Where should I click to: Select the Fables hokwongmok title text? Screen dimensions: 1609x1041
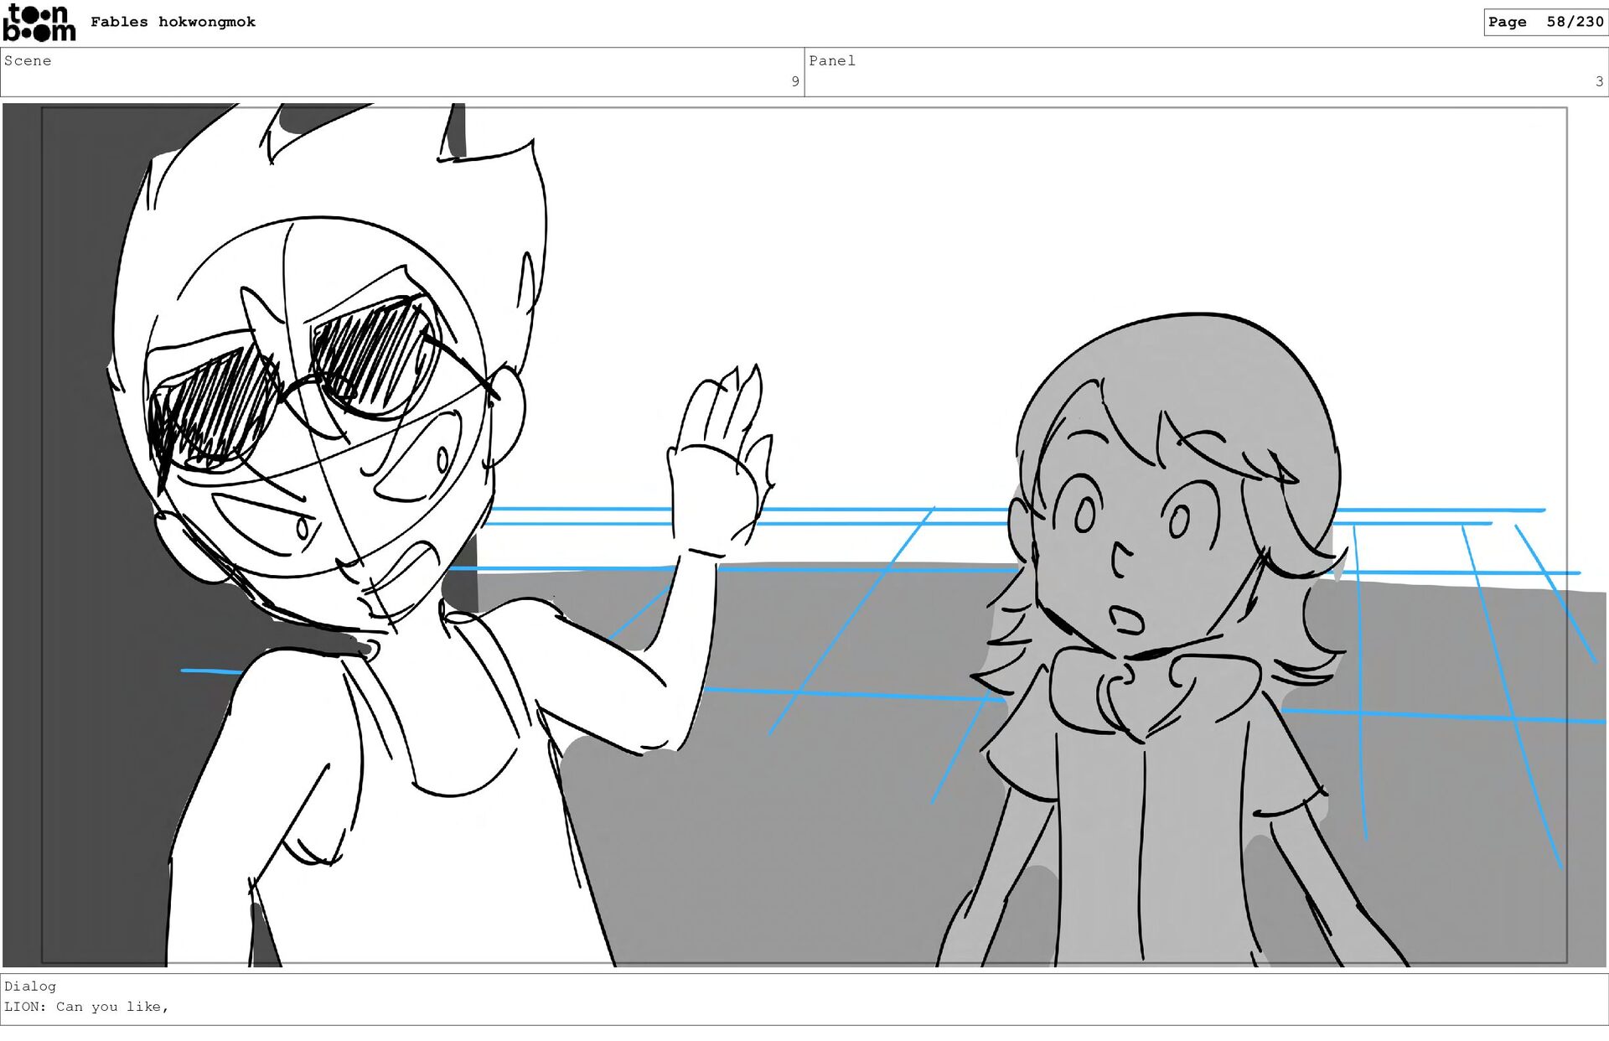173,23
